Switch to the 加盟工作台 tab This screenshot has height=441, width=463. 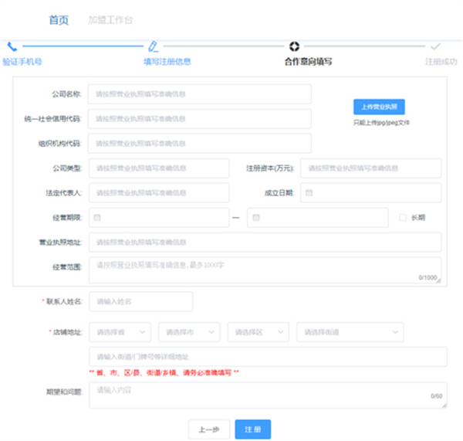click(110, 20)
